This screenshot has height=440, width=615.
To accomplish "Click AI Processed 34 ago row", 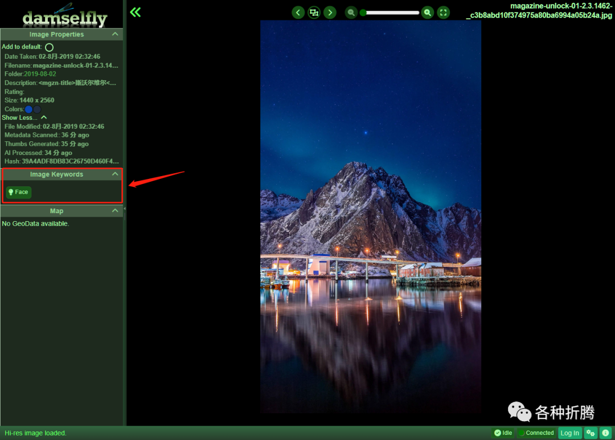I will point(38,153).
